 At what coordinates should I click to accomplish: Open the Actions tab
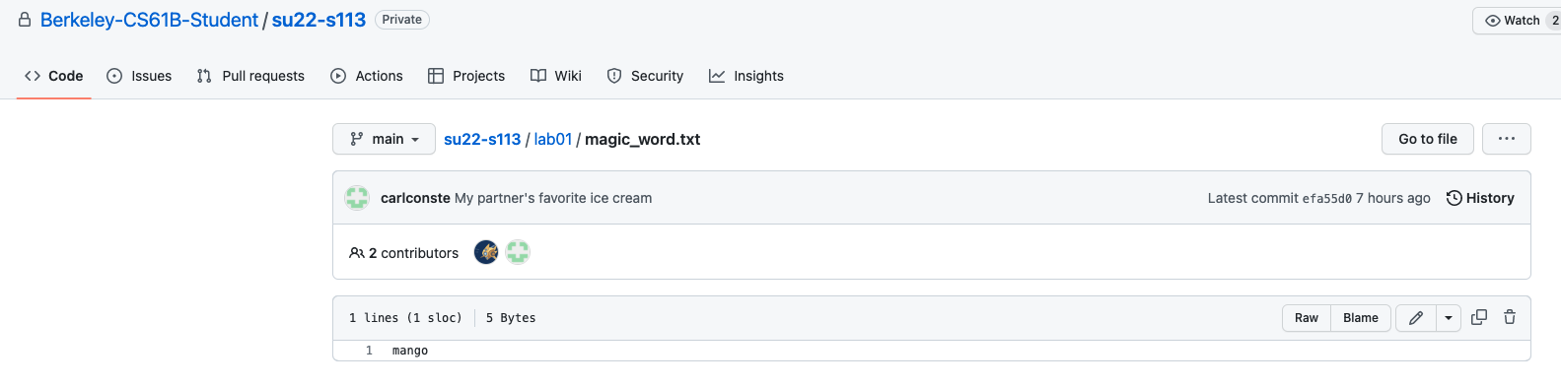click(367, 76)
